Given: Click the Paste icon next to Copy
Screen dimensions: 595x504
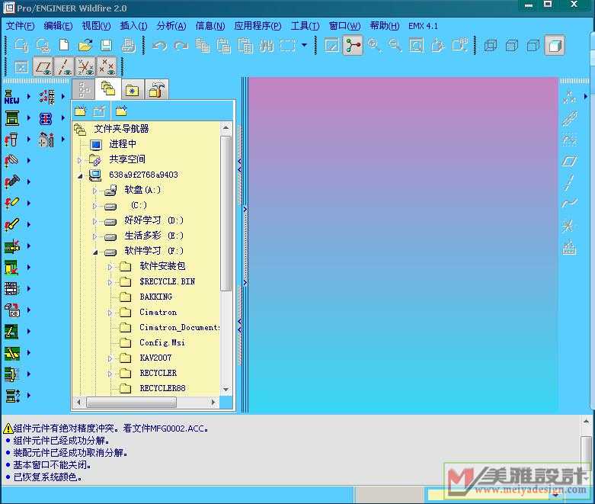Looking at the screenshot, I should point(224,46).
